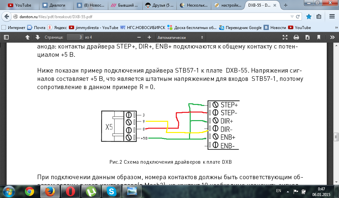Screen dimensions: 339x198
Task: Go to next PDF page
Action: pyautogui.click(x=38, y=37)
